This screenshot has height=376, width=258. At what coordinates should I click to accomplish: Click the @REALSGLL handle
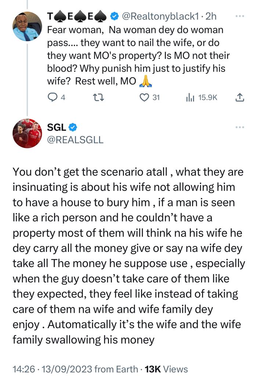pyautogui.click(x=75, y=140)
